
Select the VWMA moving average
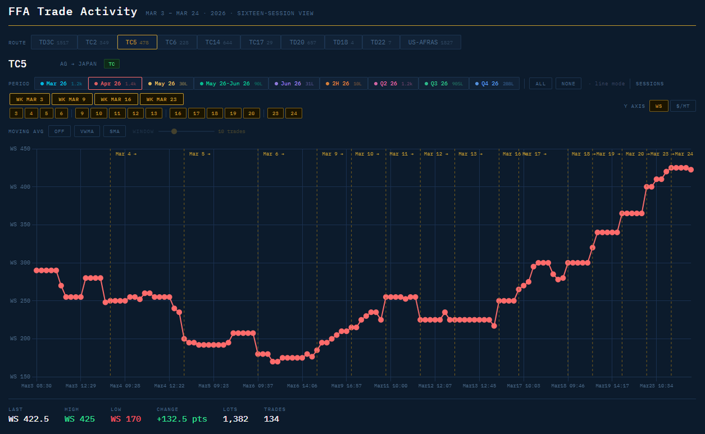point(87,132)
